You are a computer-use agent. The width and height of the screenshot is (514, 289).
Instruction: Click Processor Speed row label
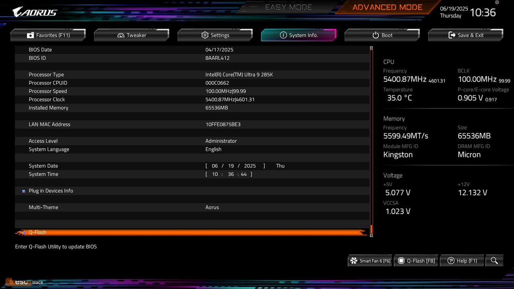click(x=48, y=91)
